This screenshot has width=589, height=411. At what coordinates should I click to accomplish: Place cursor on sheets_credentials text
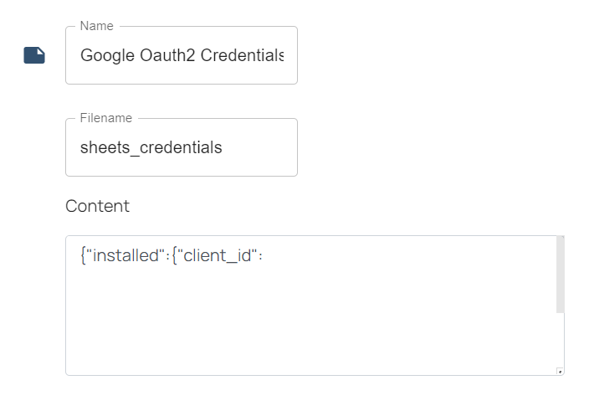click(151, 147)
